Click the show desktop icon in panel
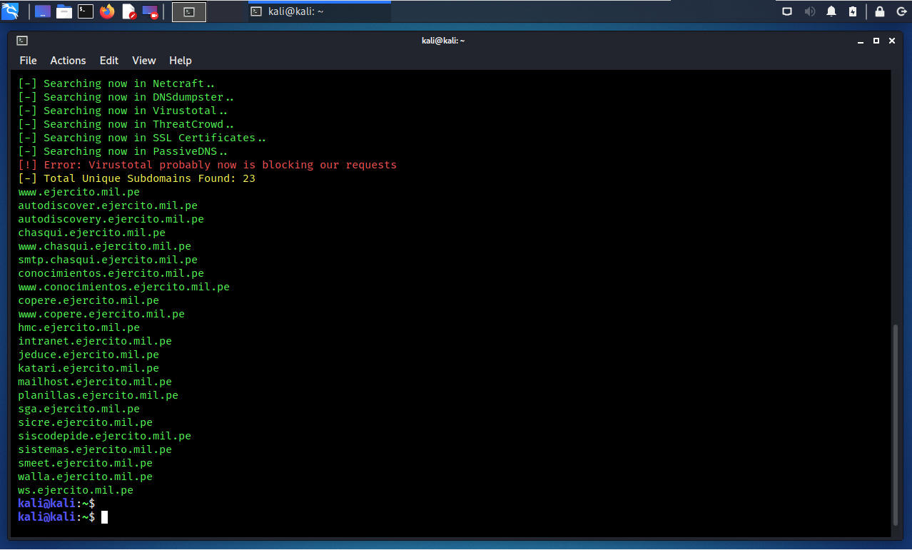Viewport: 912px width, 550px height. click(x=43, y=11)
